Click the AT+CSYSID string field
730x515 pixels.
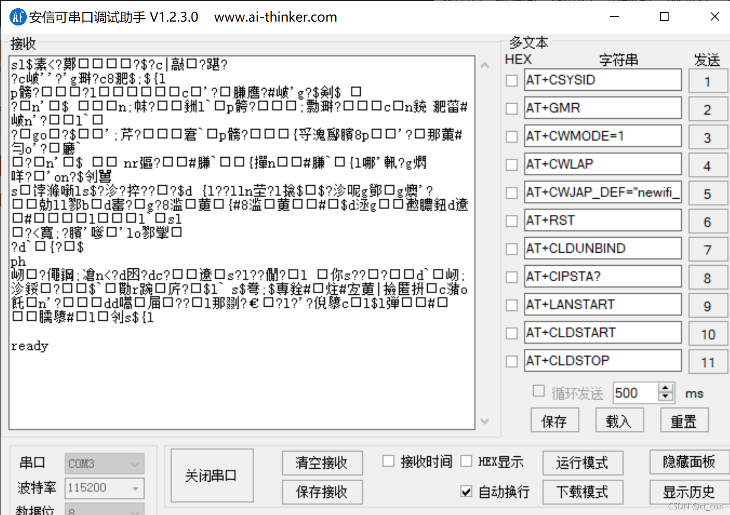[x=603, y=80]
